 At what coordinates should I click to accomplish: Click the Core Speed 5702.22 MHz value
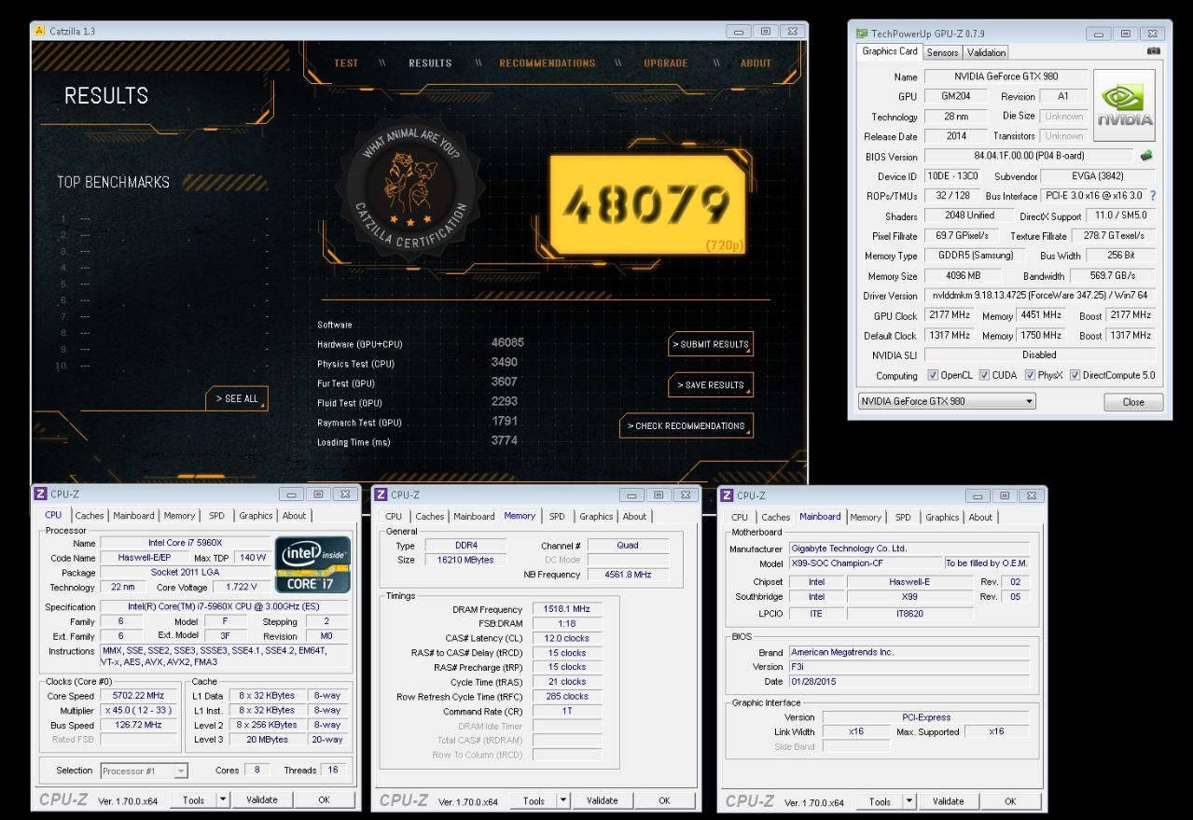137,696
